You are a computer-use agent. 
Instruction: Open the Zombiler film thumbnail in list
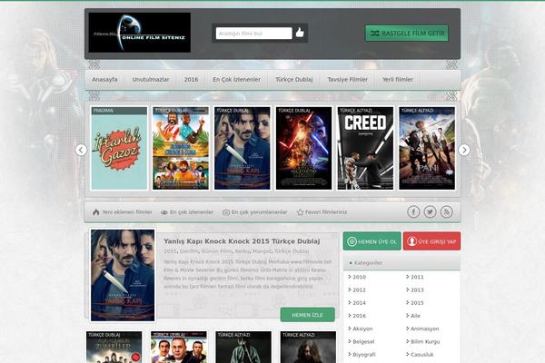114,347
